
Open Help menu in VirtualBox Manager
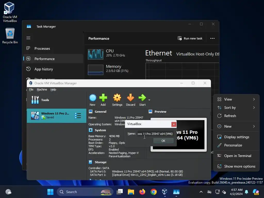pyautogui.click(x=53, y=89)
